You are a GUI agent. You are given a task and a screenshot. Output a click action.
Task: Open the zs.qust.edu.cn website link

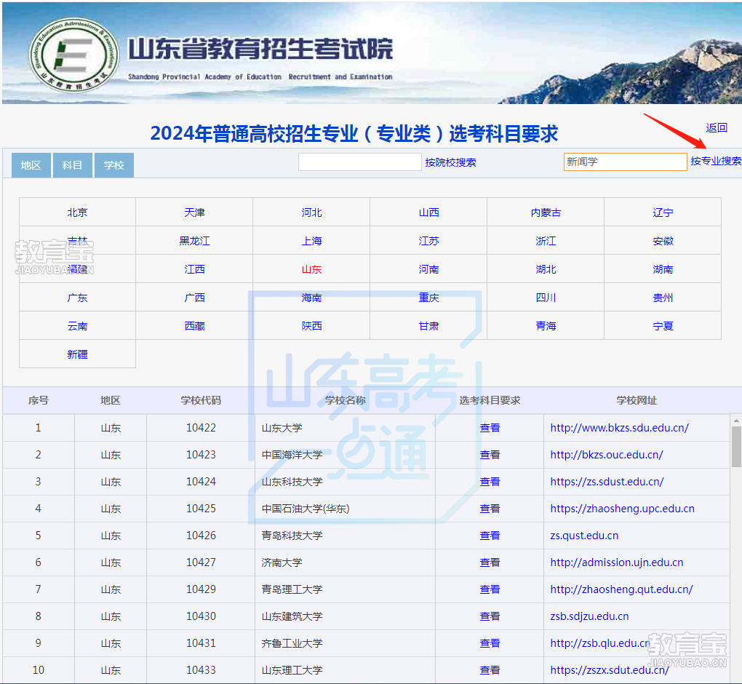click(584, 536)
